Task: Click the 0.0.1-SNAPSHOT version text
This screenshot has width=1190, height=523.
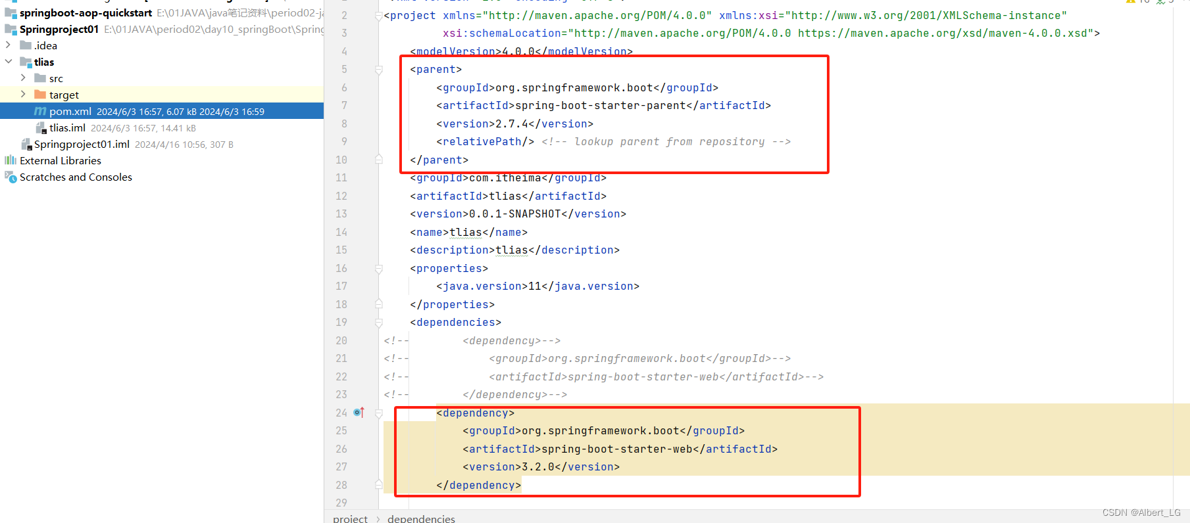Action: pyautogui.click(x=514, y=214)
